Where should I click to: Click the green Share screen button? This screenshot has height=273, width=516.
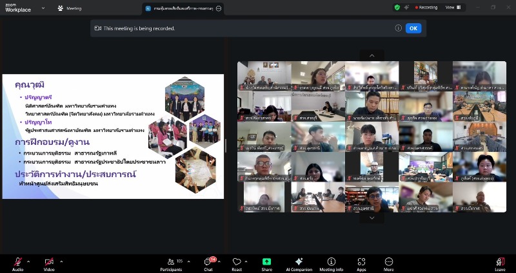tap(266, 262)
